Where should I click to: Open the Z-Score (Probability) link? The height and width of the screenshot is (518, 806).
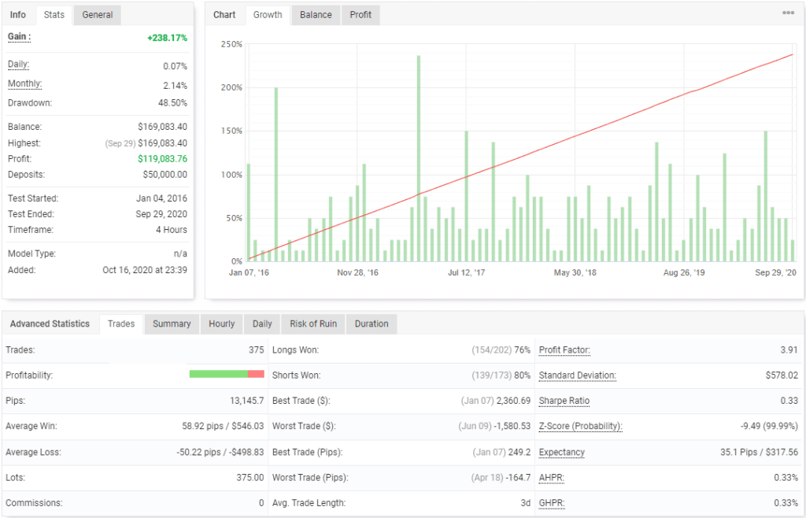(x=582, y=426)
